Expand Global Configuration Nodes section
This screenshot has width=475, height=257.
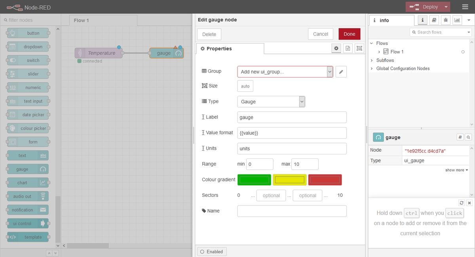click(x=372, y=69)
